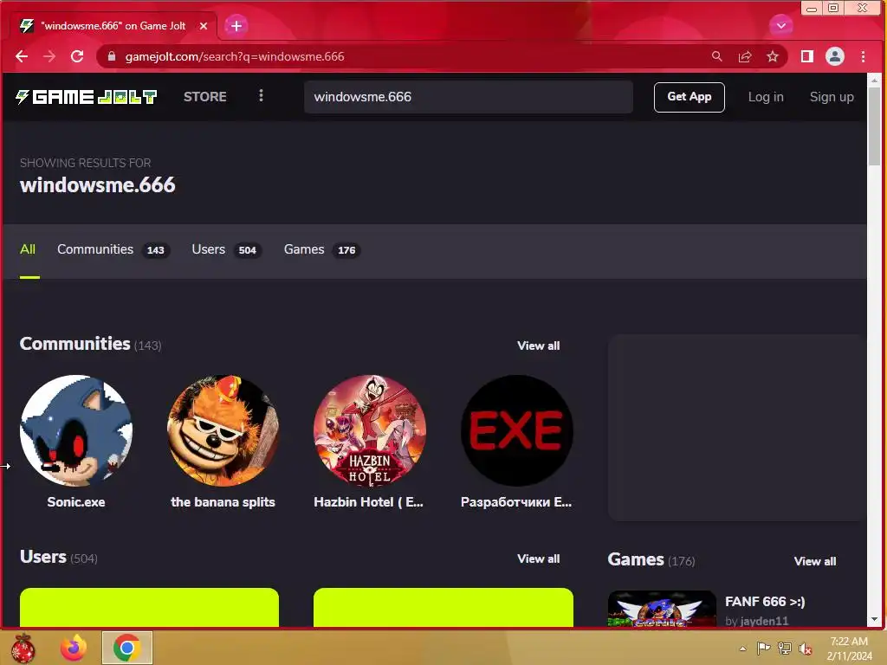
Task: Click the share page icon
Action: coord(745,56)
